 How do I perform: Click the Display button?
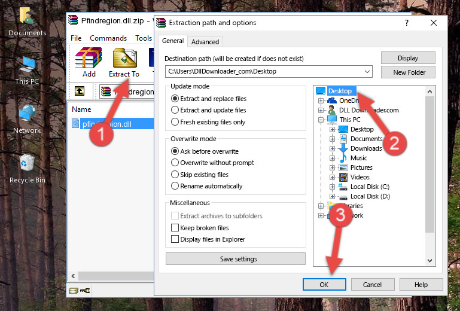coord(408,58)
